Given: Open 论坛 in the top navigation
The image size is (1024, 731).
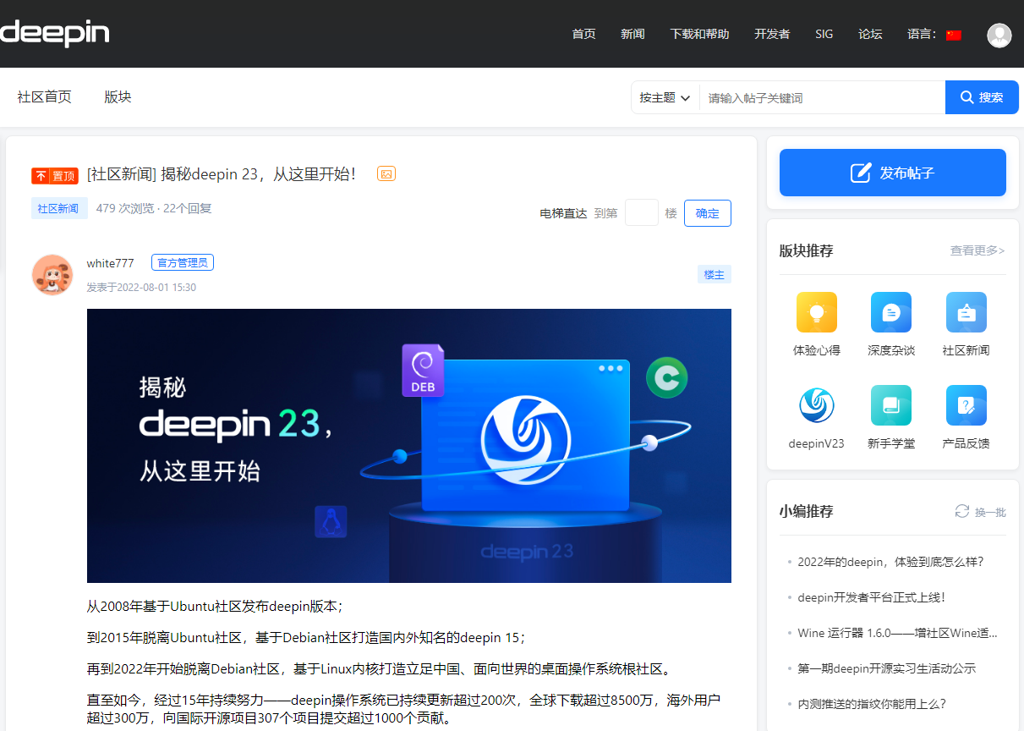Looking at the screenshot, I should [870, 34].
